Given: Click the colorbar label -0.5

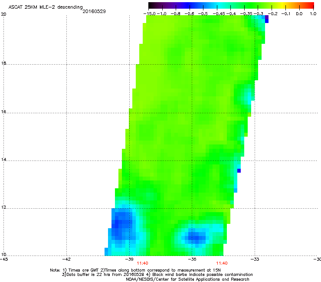Looking at the screenshot, I should [x=203, y=14].
